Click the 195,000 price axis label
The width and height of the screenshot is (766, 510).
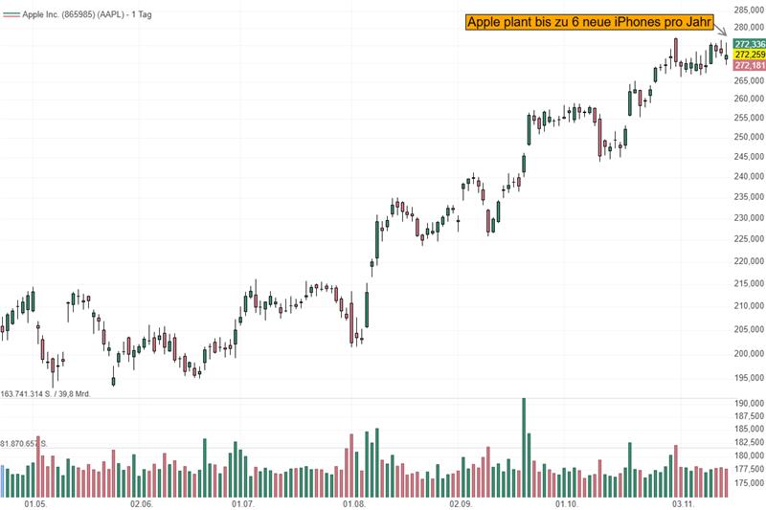click(x=749, y=378)
